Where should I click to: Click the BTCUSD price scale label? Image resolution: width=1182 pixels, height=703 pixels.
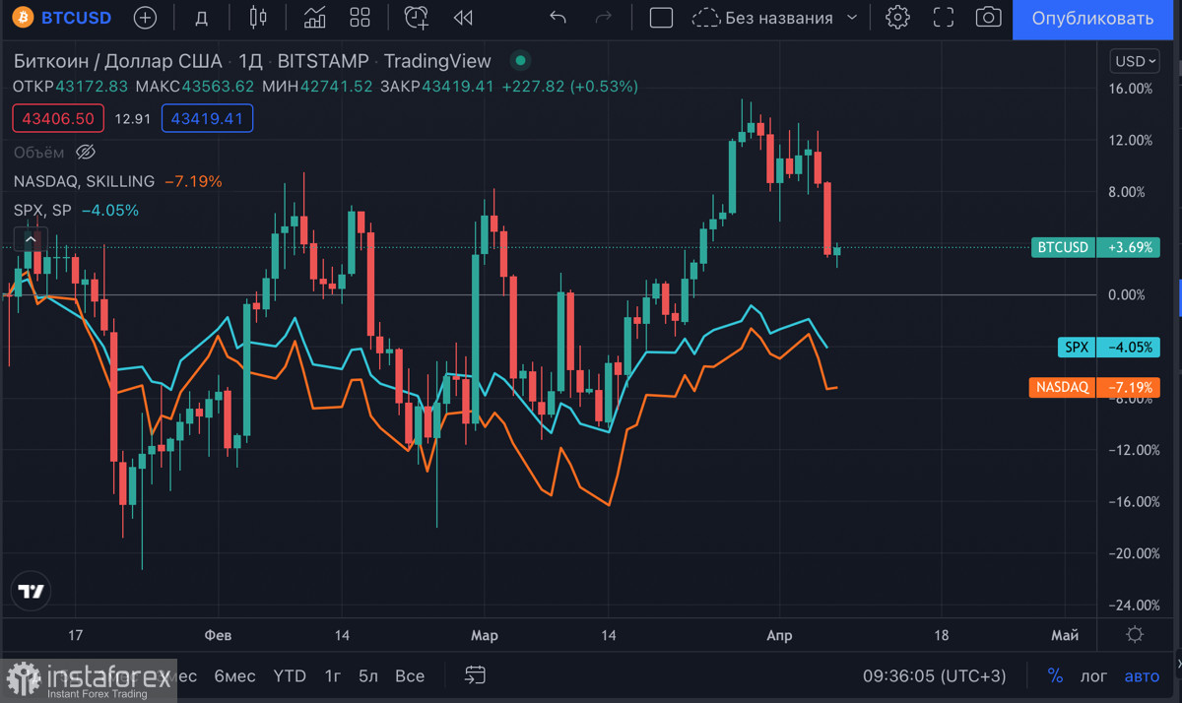[1064, 247]
